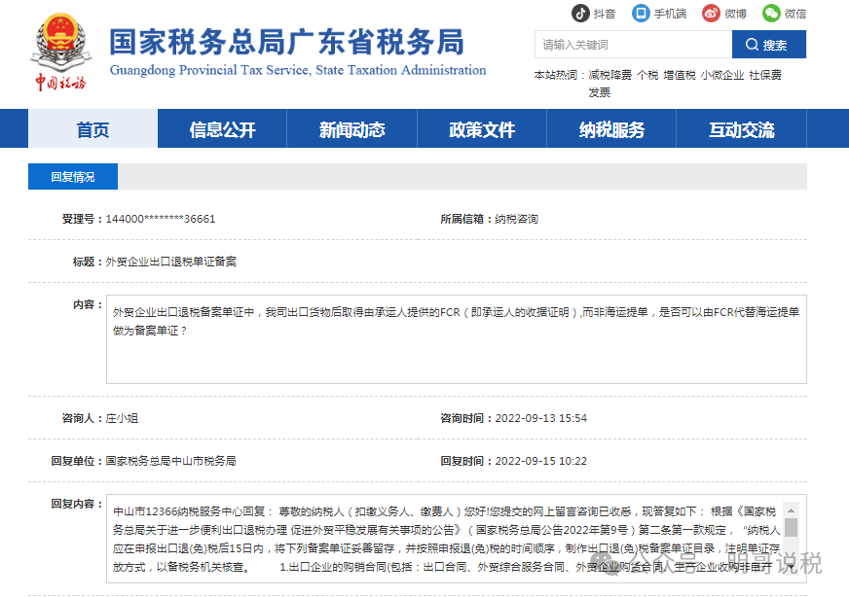Click the 手机端 mobile app icon
Image resolution: width=849 pixels, height=597 pixels.
[640, 13]
